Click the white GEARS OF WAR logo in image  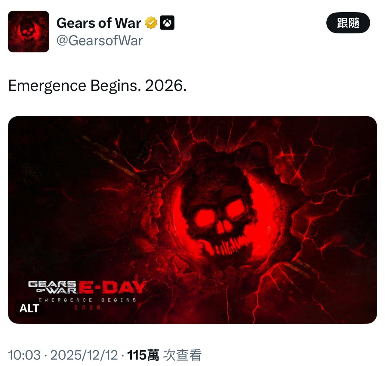(53, 287)
